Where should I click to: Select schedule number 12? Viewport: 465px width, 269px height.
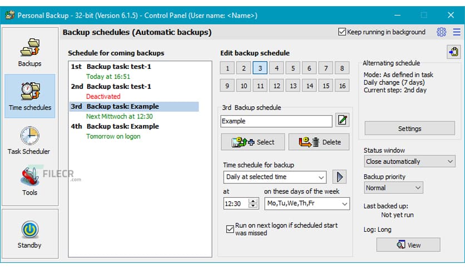276,86
